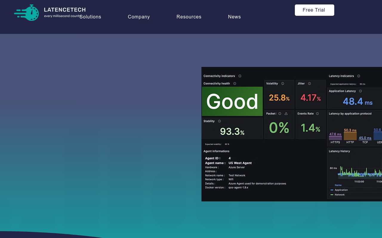Click the Azure Agent demonstration details text
Screen dimensions: 382x238
(x=257, y=184)
